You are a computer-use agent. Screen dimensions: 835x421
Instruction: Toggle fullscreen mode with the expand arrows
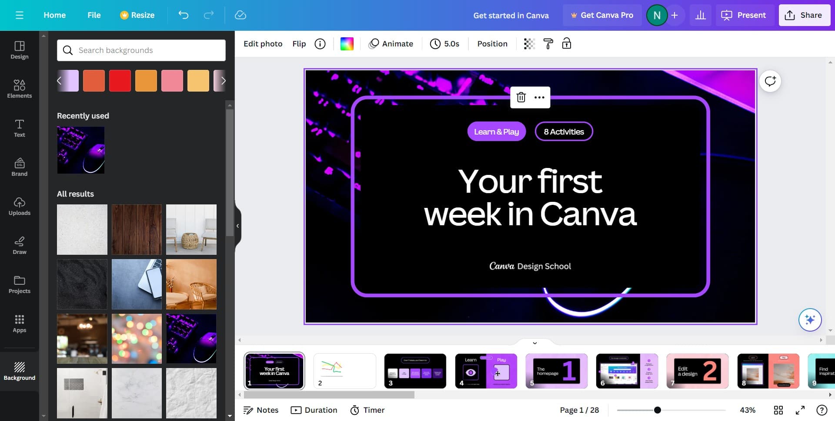click(800, 410)
